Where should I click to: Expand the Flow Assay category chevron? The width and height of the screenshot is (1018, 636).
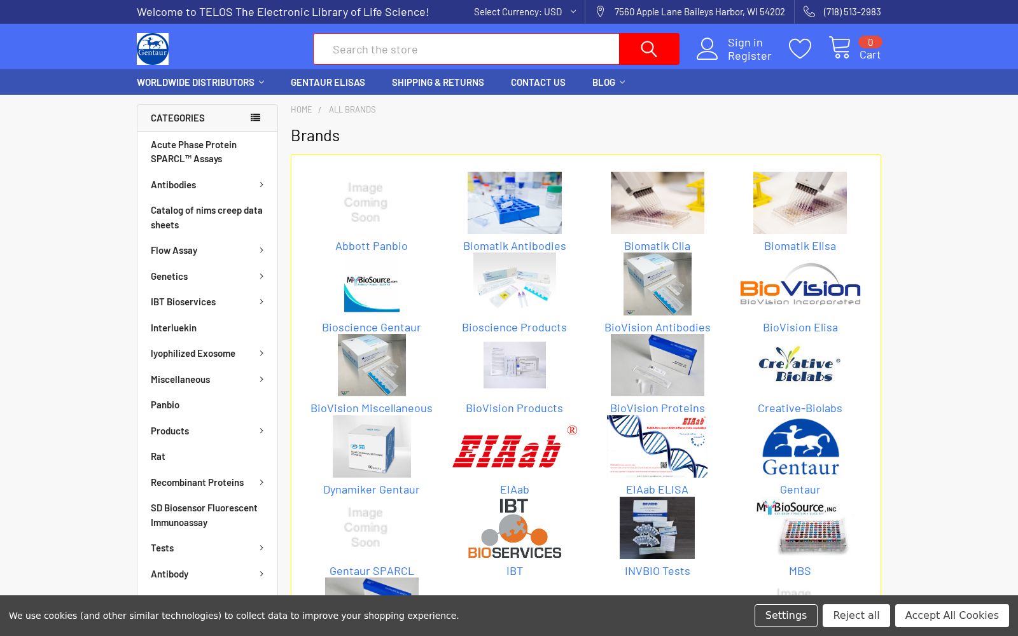[x=261, y=250]
